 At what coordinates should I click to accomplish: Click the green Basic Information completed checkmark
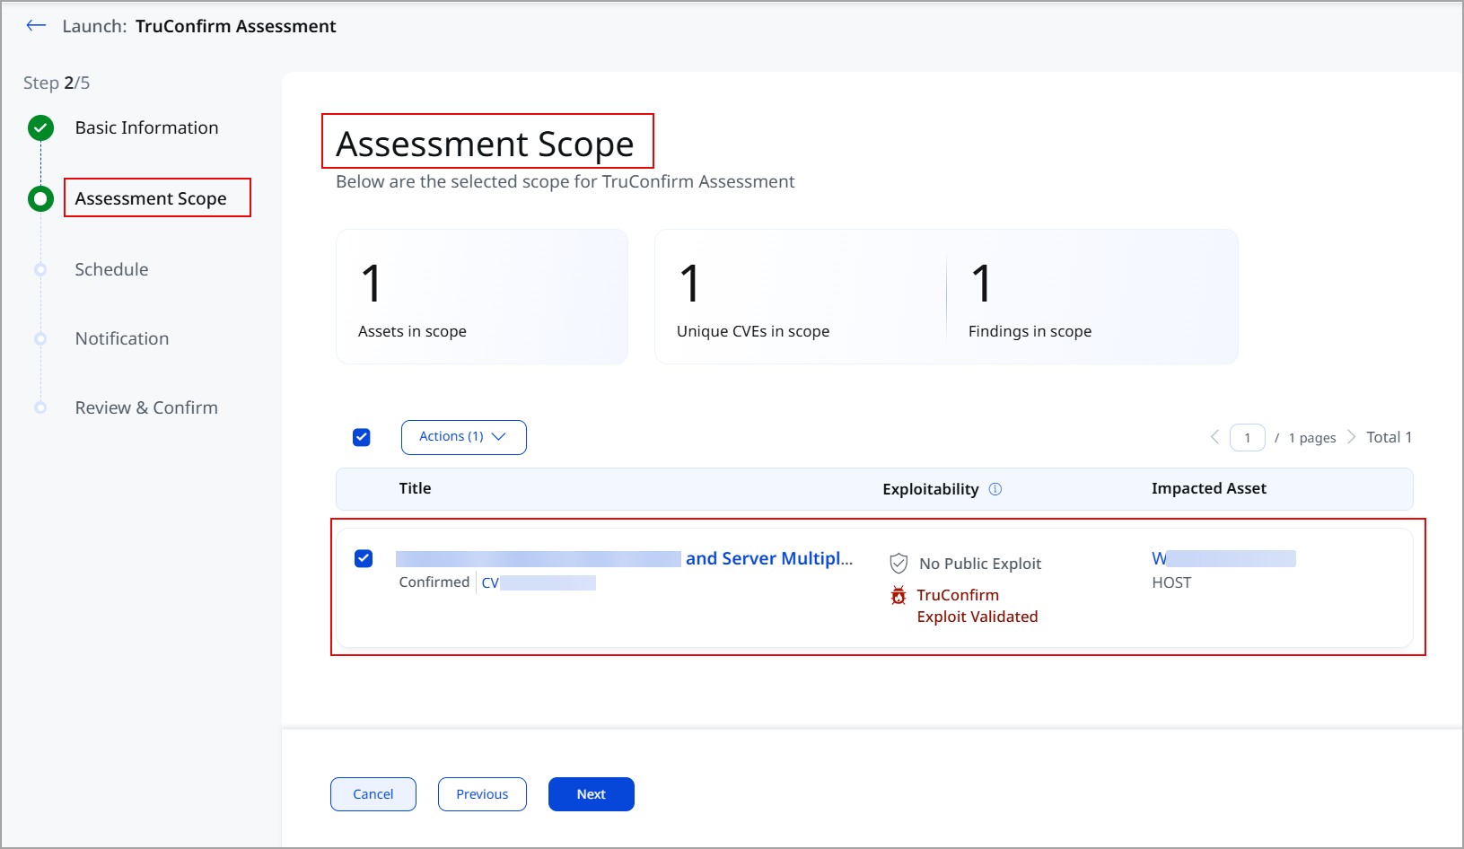click(40, 128)
